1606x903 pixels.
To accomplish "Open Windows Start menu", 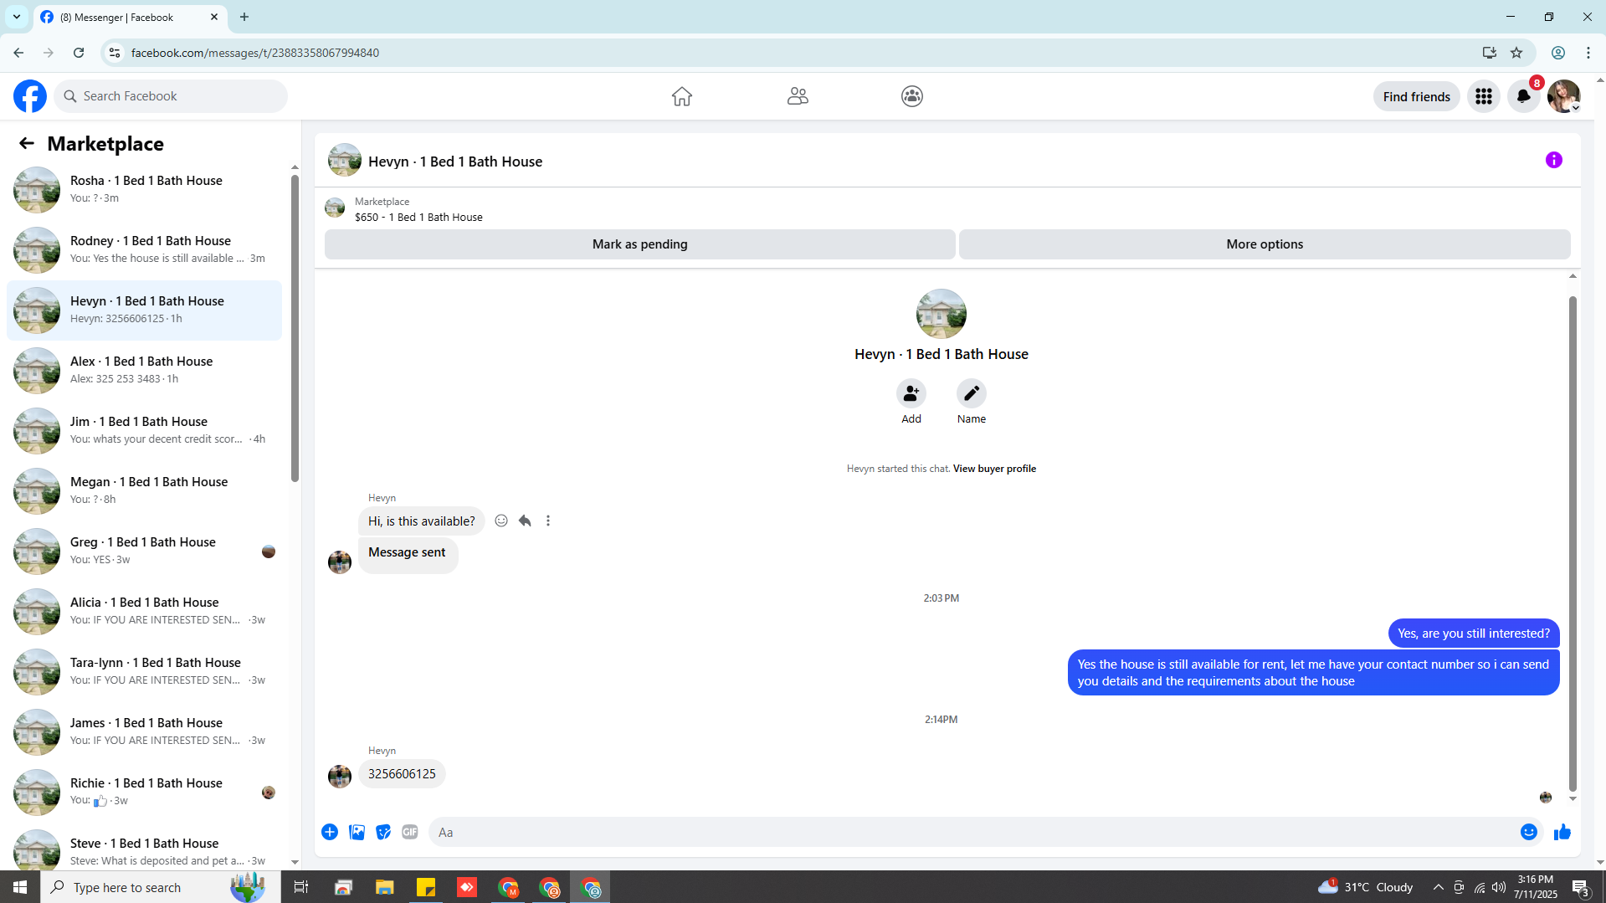I will tap(20, 887).
